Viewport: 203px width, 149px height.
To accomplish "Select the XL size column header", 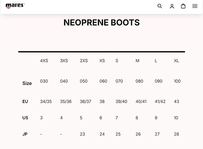I will pyautogui.click(x=176, y=61).
